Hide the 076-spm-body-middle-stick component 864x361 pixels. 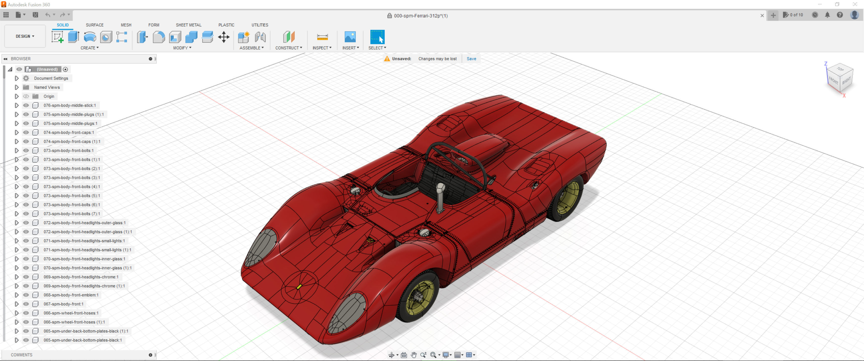(26, 105)
